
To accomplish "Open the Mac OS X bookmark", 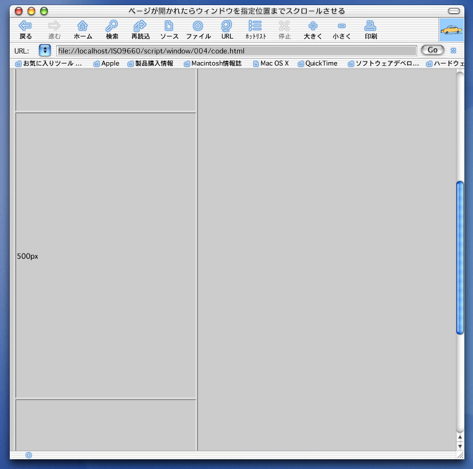I will pos(270,64).
